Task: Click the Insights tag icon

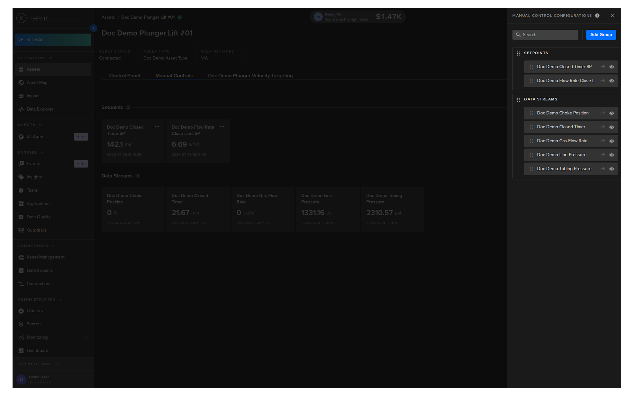Action: [21, 177]
